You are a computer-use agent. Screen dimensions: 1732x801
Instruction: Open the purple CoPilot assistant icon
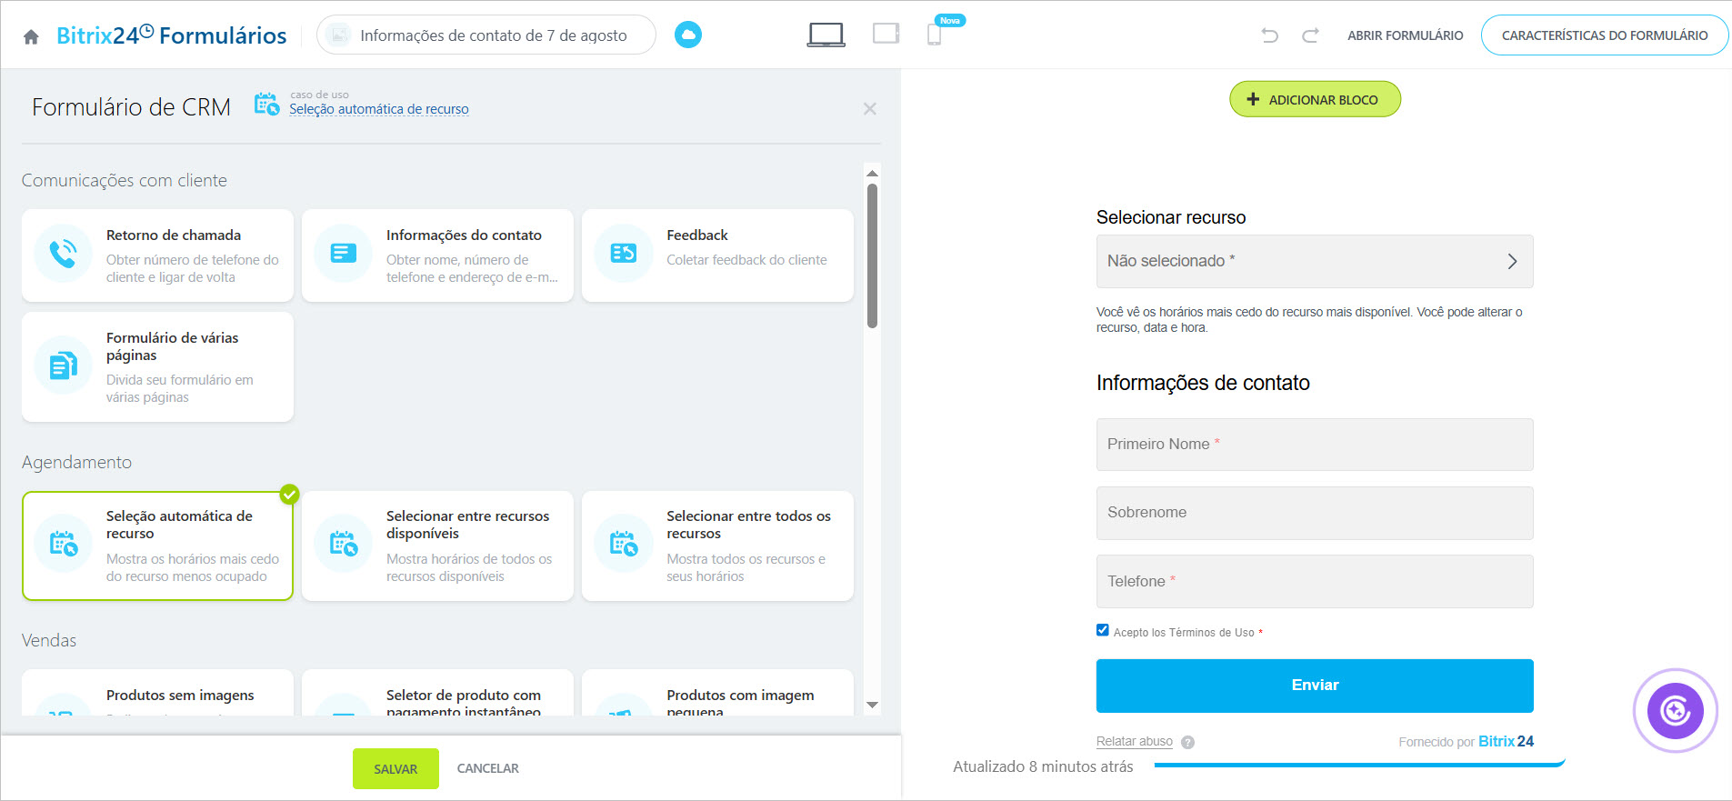coord(1675,710)
